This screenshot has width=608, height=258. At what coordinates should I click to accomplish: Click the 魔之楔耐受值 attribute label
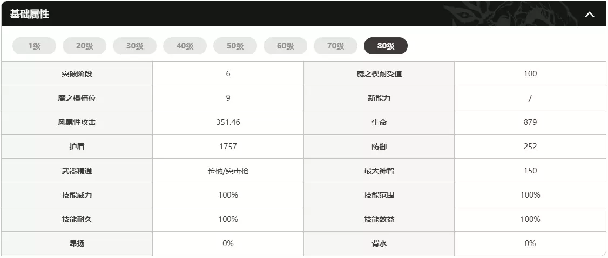pos(379,74)
